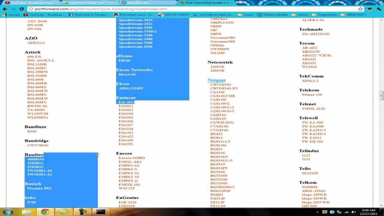Viewport: 384px width, 216px height.
Task: Open the music bookmarks folder
Action: pyautogui.click(x=246, y=15)
